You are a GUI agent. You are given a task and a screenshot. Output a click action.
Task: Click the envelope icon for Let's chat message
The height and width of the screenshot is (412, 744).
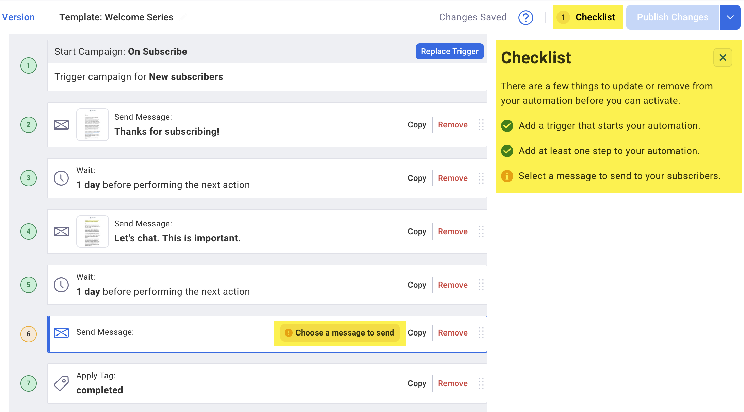coord(61,231)
